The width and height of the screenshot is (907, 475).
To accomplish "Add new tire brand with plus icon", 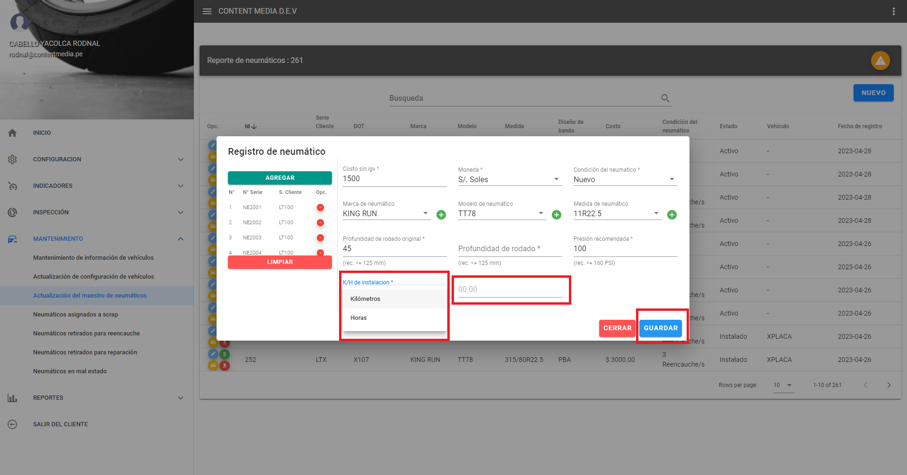I will point(441,215).
